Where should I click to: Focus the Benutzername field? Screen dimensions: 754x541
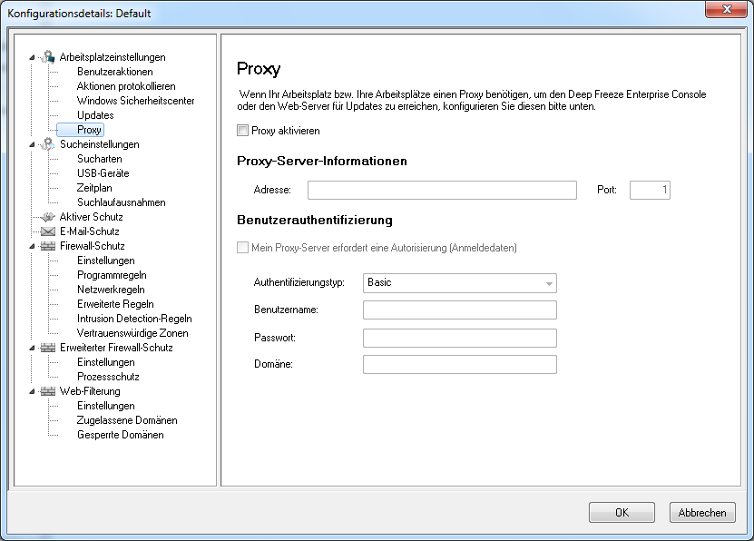pos(460,310)
